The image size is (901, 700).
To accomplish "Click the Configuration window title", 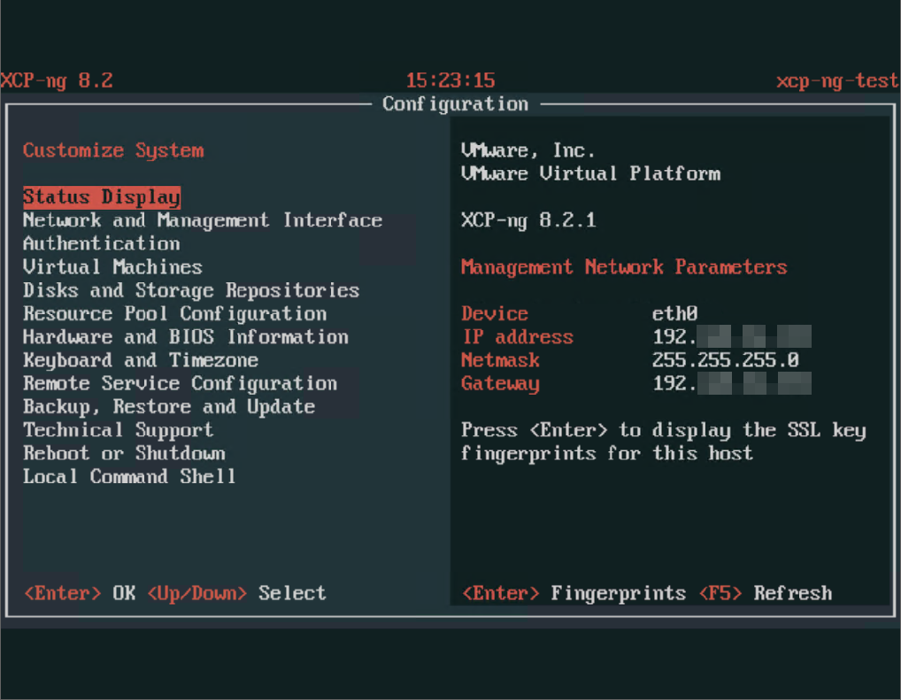I will point(455,104).
